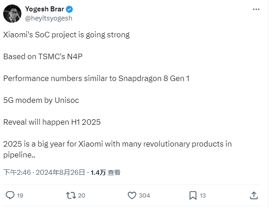Click the 'Snapdragon 8 Gen 1' tweet line
This screenshot has height=208, width=272.
[x=96, y=78]
